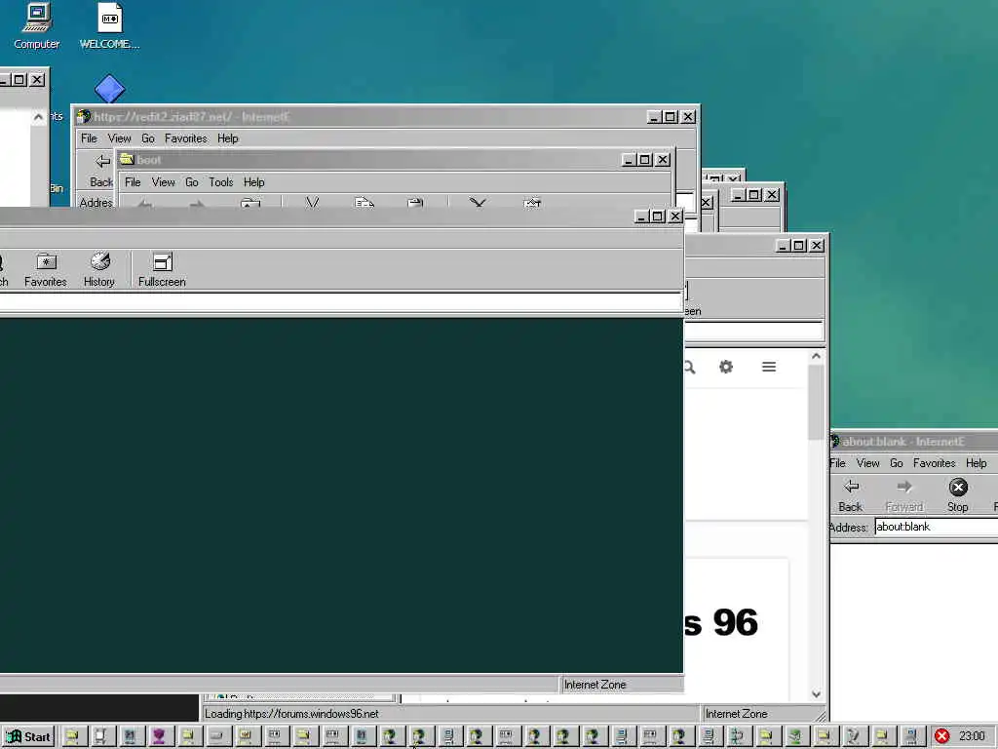
Task: Click 'Loading https://forums.windows96.net' status text
Action: tap(291, 714)
